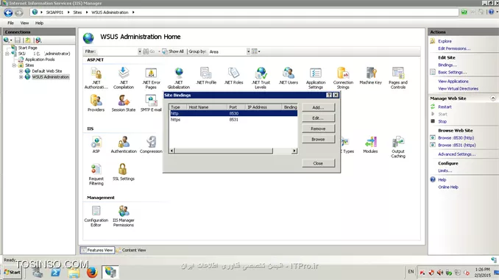499x280 pixels.
Task: Open the view mode dropdown
Action: pyautogui.click(x=256, y=51)
